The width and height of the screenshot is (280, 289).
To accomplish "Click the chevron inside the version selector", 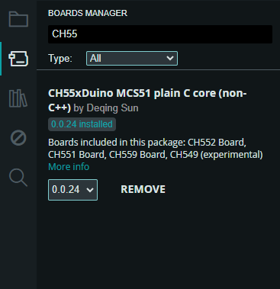I will click(x=90, y=190).
